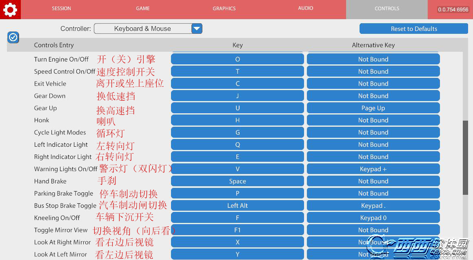
Task: Change Parking Brake Toggle key P
Action: pos(238,194)
